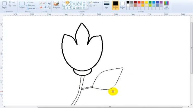Choose the Oval callout shape

point(81,8)
